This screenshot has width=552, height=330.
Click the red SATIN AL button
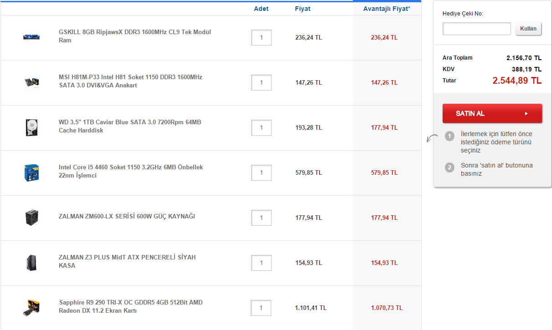492,113
